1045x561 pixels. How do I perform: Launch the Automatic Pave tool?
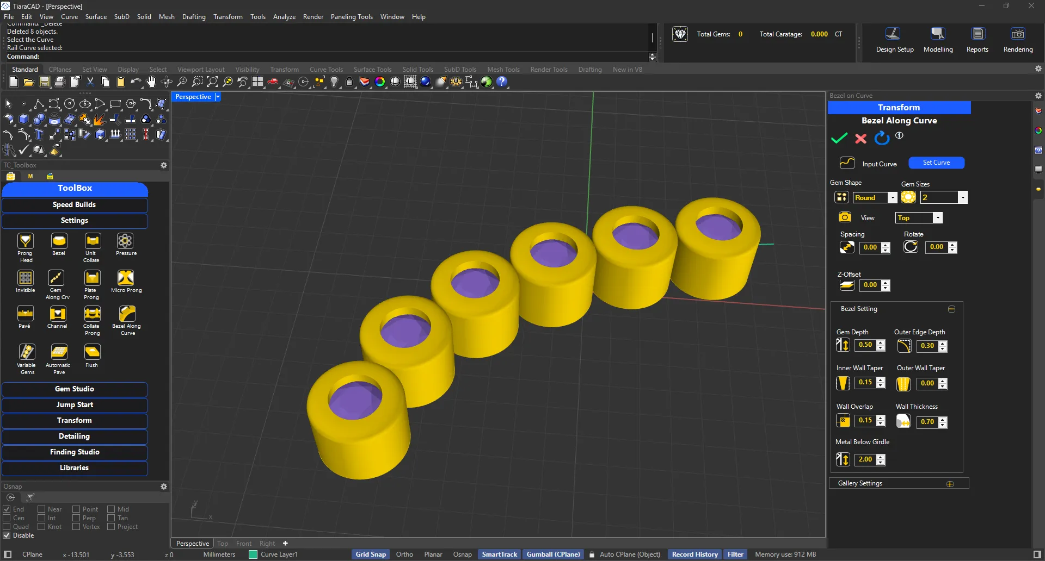[59, 352]
